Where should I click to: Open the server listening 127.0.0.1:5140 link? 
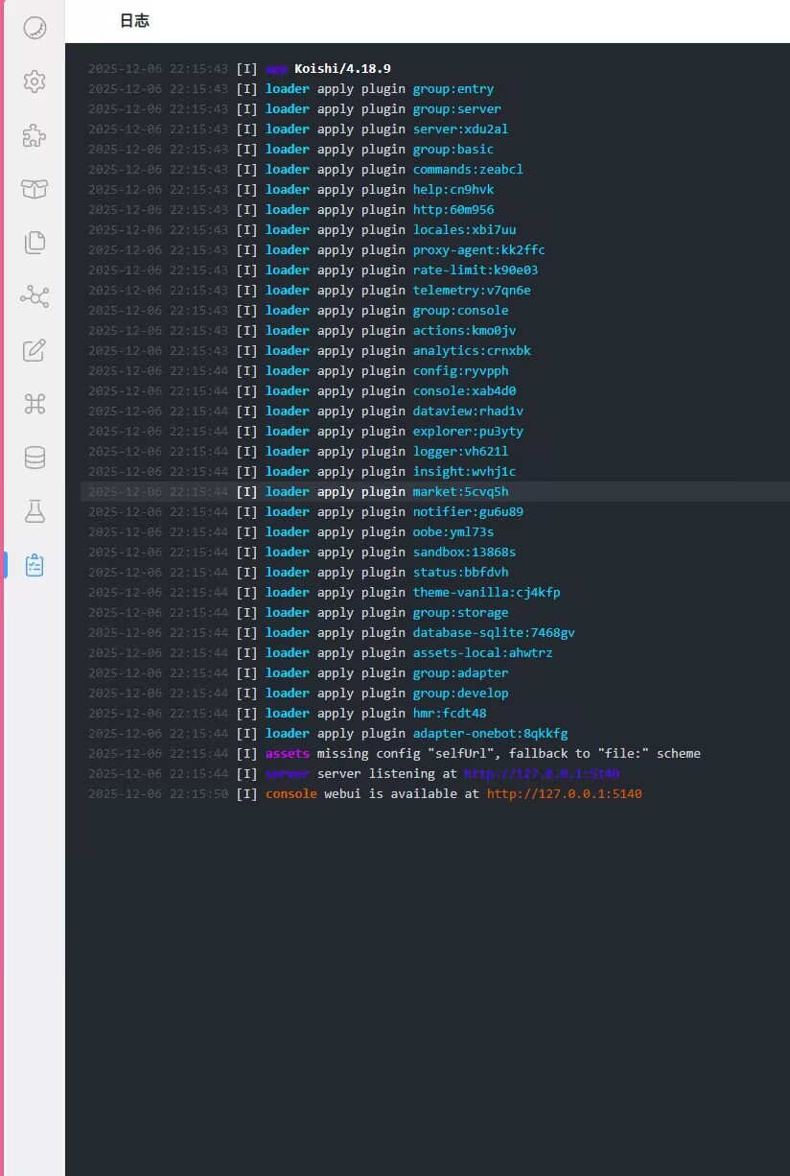[535, 773]
